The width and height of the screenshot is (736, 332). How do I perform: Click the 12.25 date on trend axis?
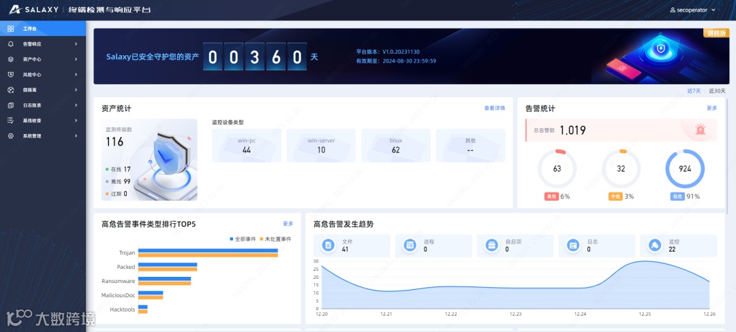pos(645,314)
